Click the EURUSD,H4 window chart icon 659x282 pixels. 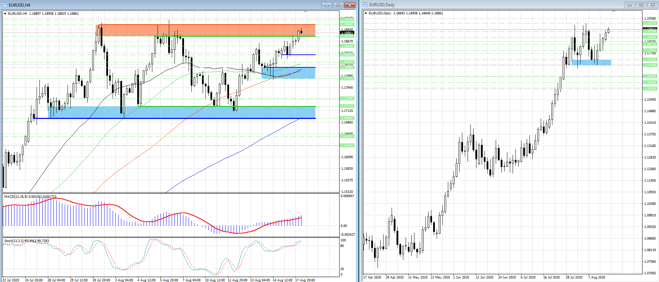coord(5,5)
